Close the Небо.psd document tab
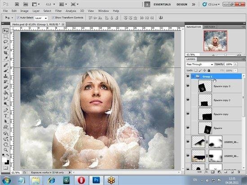This screenshot has width=247, height=185. pos(63,24)
